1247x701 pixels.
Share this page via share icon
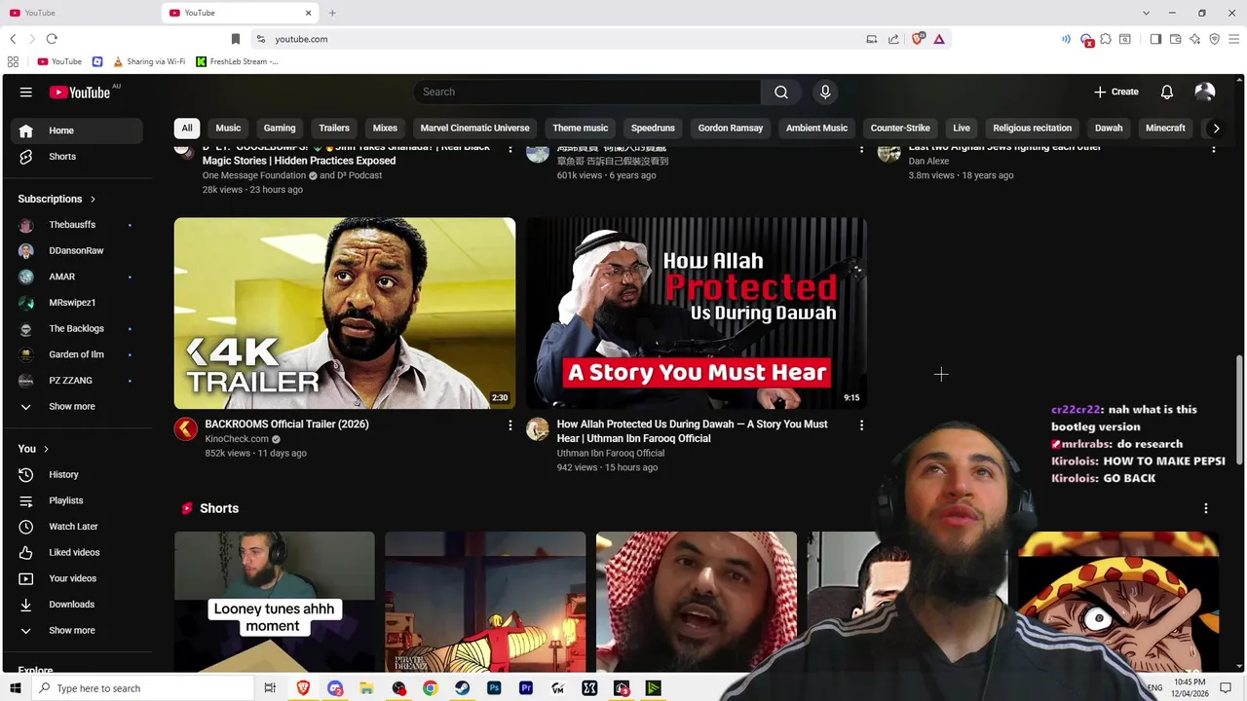893,39
